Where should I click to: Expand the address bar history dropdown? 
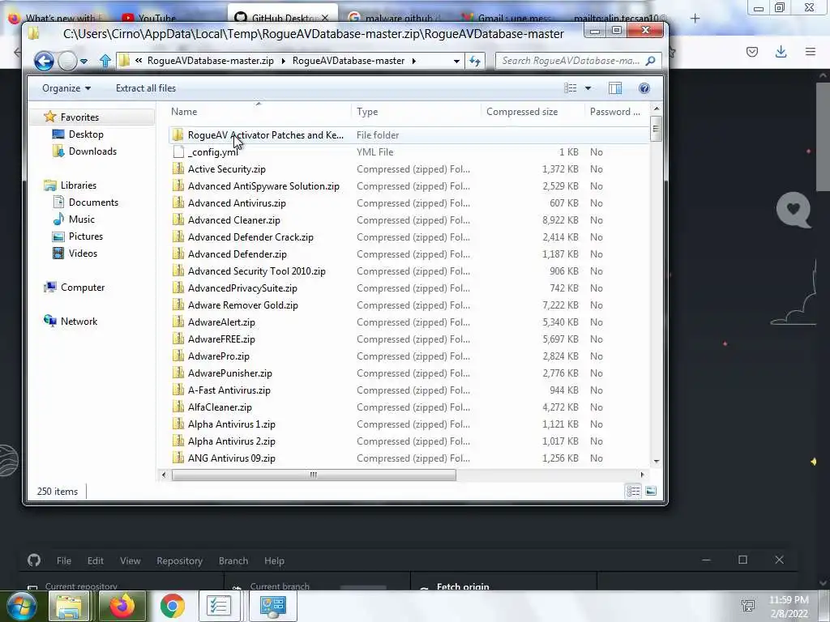click(x=456, y=61)
